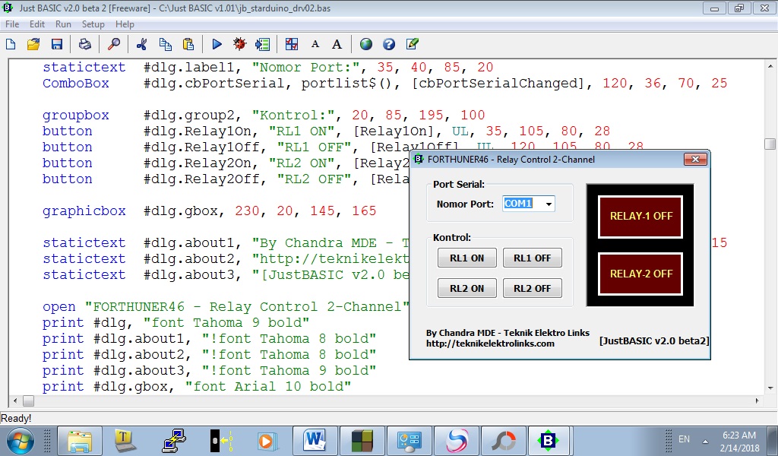Click the ComboBox code line
778x456 pixels.
coord(384,84)
